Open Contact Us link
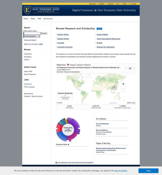Viewport: 162px width, 175px height. pyautogui.click(x=28, y=84)
